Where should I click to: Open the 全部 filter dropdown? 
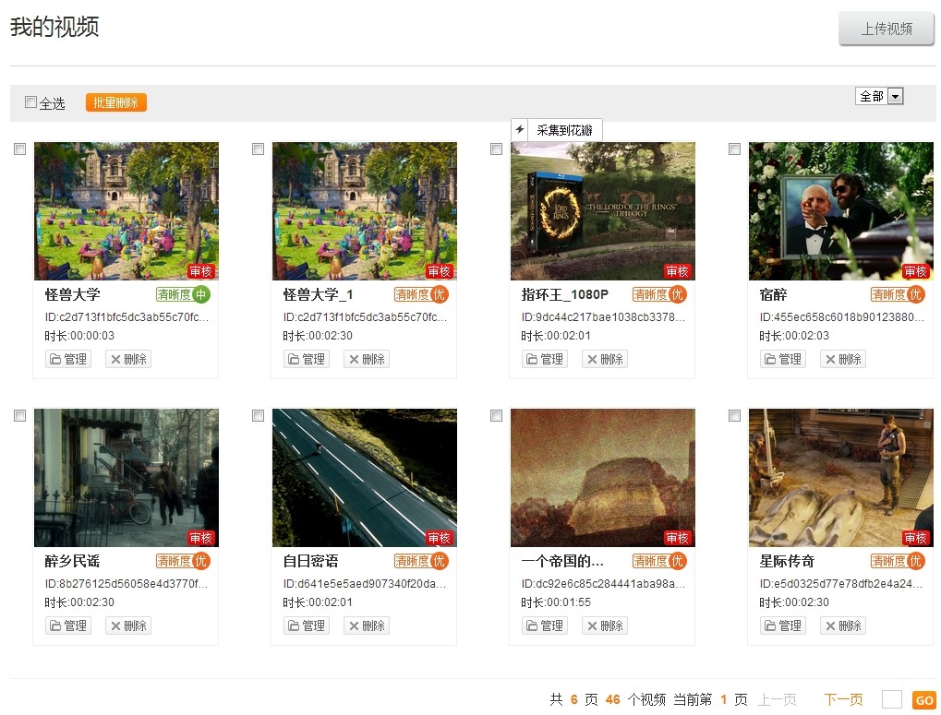point(879,96)
